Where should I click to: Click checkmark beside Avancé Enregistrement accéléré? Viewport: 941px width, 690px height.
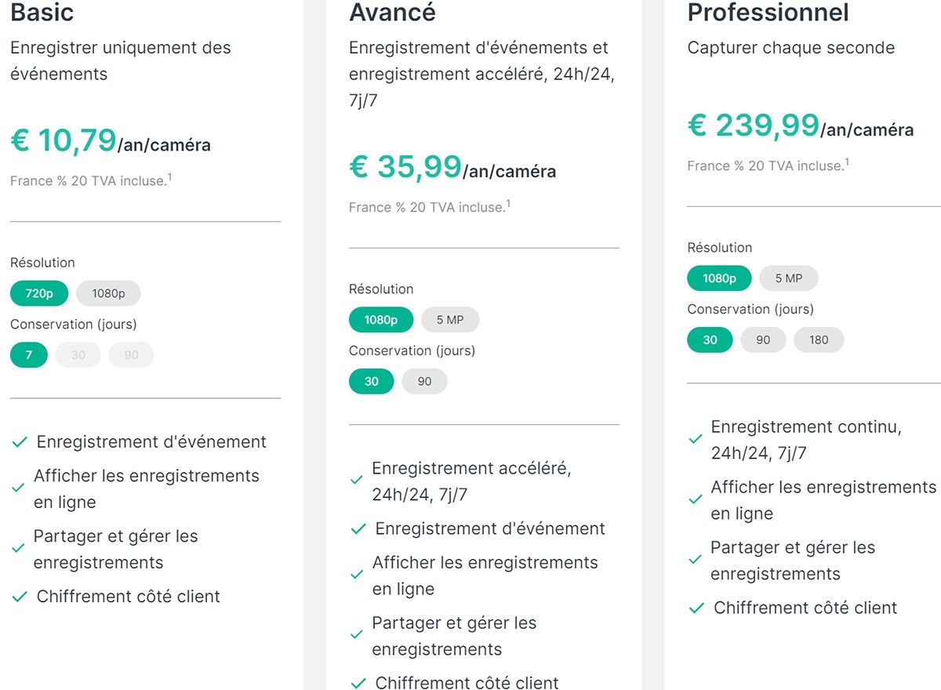(357, 480)
